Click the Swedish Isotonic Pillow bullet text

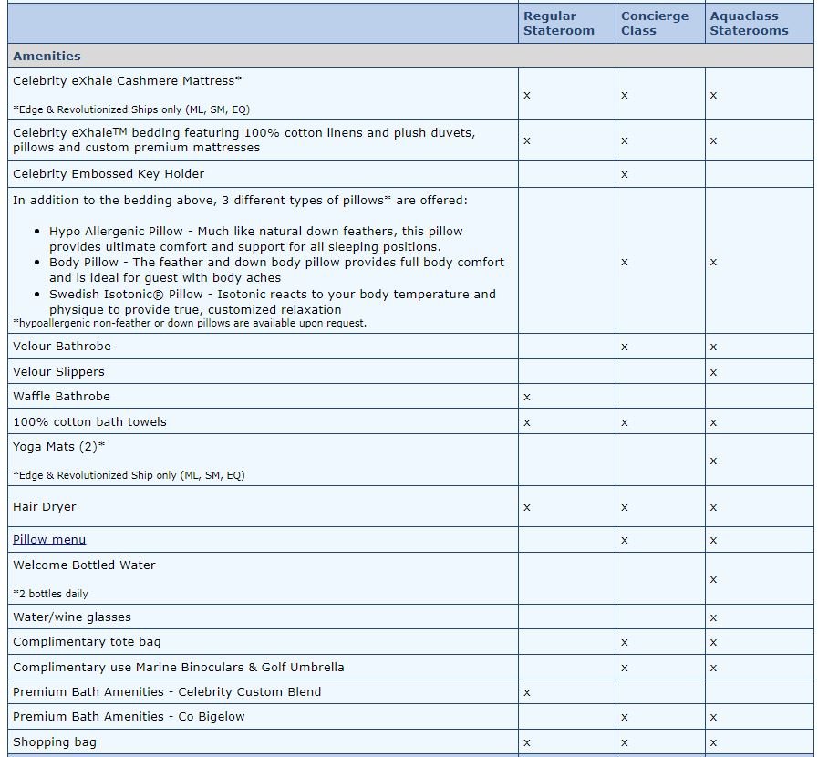pos(273,302)
